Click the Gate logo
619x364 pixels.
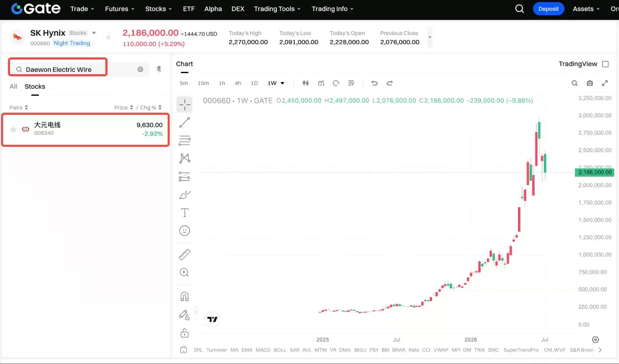[36, 9]
